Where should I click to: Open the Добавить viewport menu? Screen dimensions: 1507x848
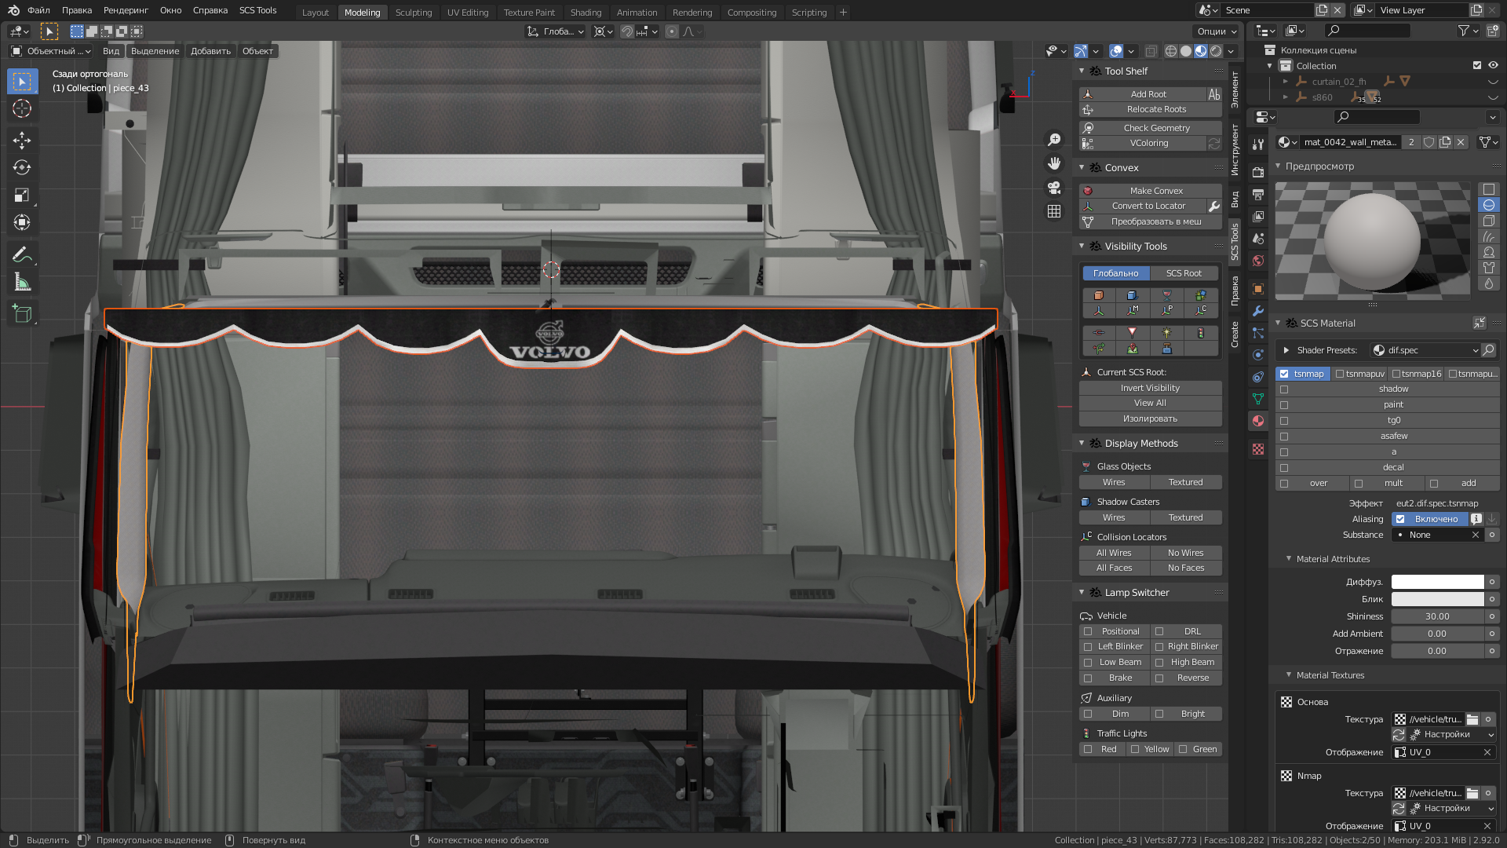tap(210, 51)
